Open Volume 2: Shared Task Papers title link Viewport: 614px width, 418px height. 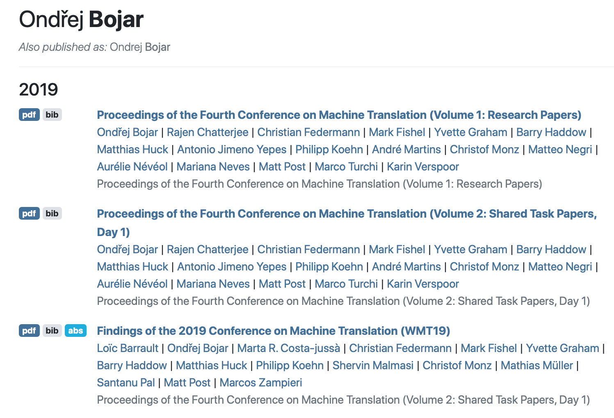click(x=347, y=223)
